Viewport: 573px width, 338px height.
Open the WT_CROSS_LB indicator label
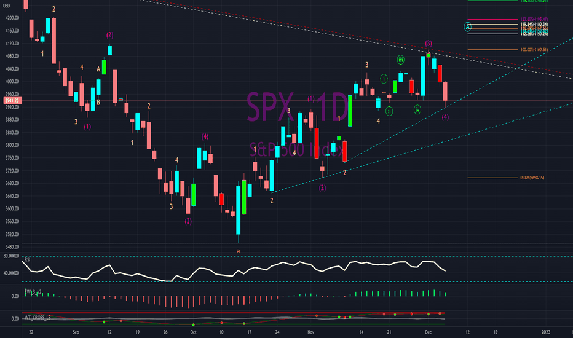(x=38, y=318)
